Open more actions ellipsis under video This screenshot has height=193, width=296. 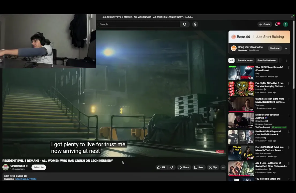point(223,167)
